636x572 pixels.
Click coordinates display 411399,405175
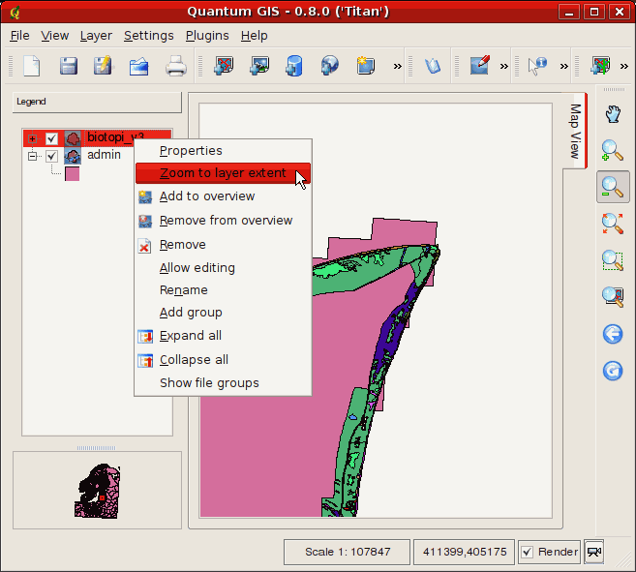tap(465, 552)
